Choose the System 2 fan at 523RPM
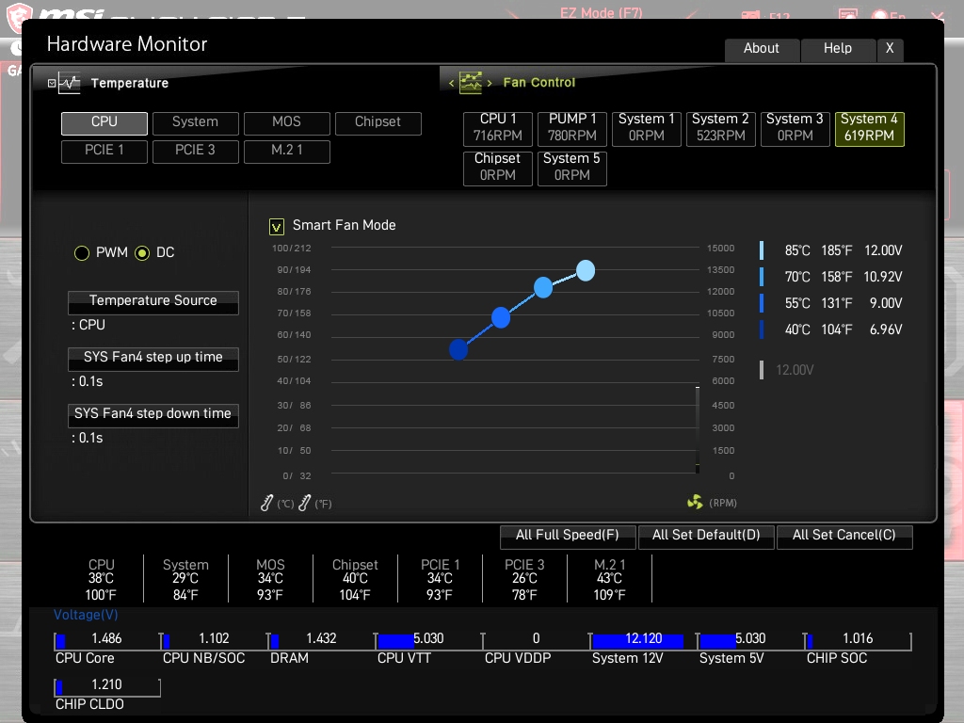This screenshot has width=964, height=723. 720,128
